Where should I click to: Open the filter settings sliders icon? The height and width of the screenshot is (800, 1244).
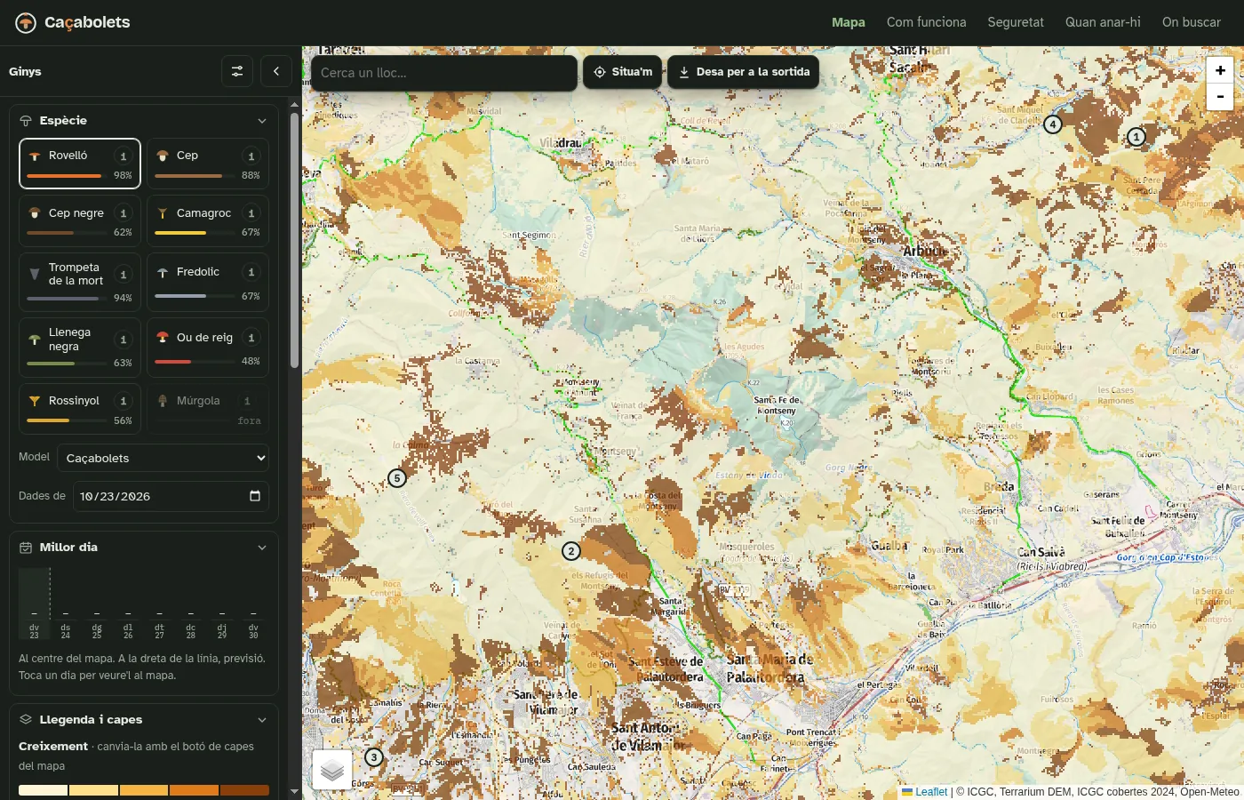click(237, 71)
